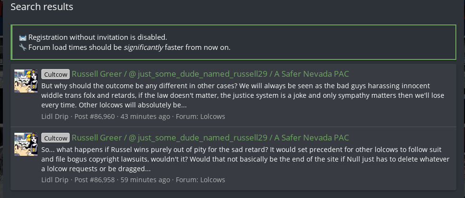Click the castle icon next to the Registration notice
The image size is (465, 198).
(23, 37)
